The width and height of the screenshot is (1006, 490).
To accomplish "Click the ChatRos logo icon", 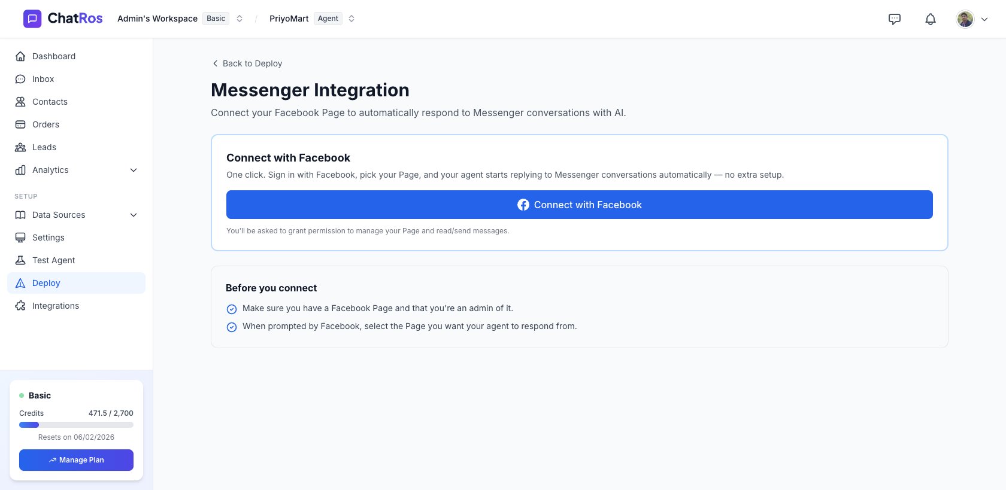I will (x=32, y=19).
